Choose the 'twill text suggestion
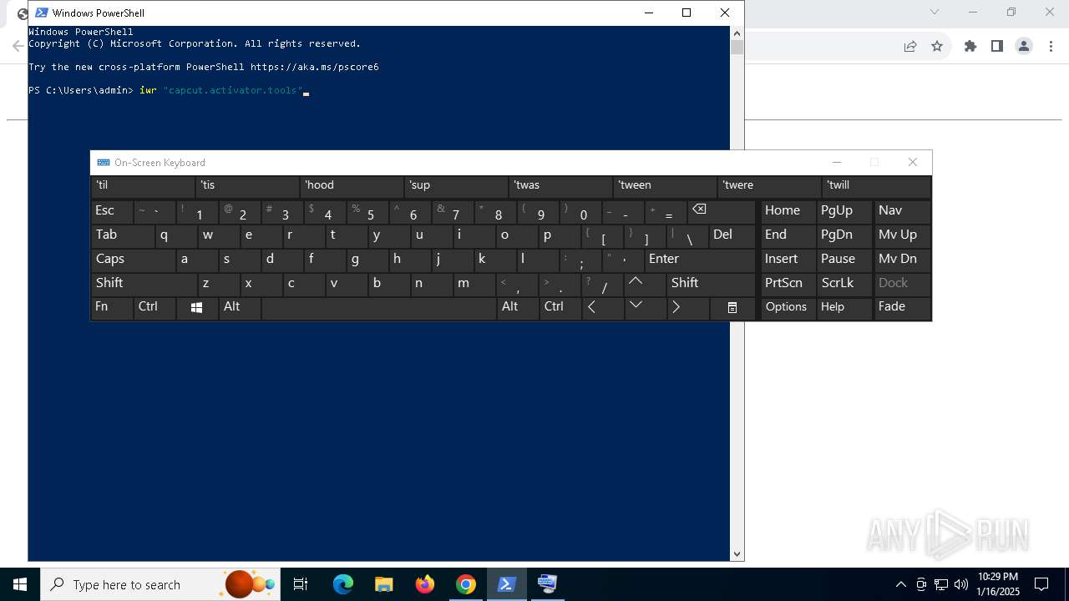The image size is (1069, 601). coord(876,186)
